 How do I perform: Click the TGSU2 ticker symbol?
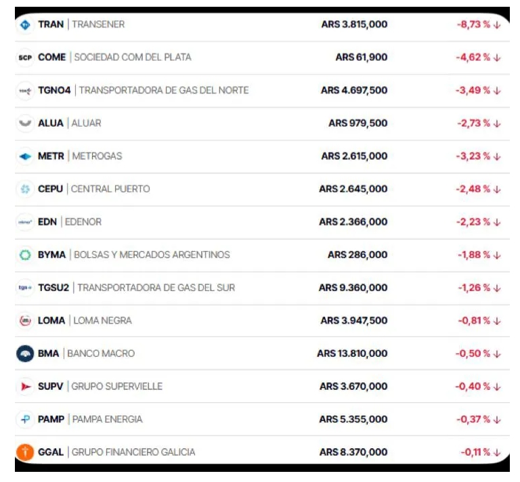pos(53,288)
